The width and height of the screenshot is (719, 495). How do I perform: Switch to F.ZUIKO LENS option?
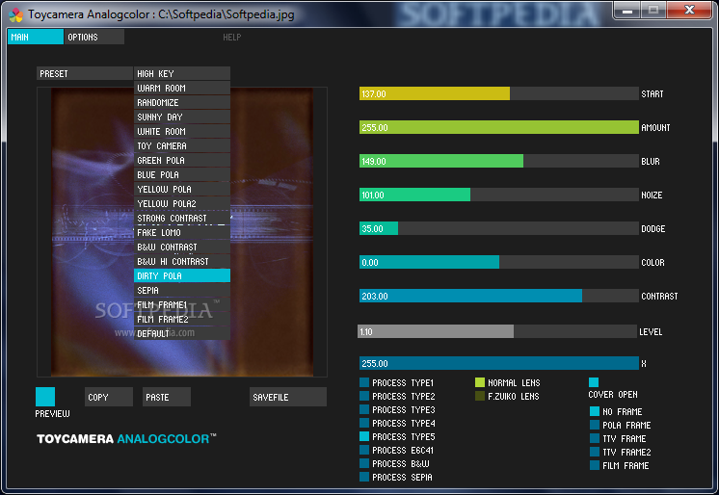tap(480, 396)
